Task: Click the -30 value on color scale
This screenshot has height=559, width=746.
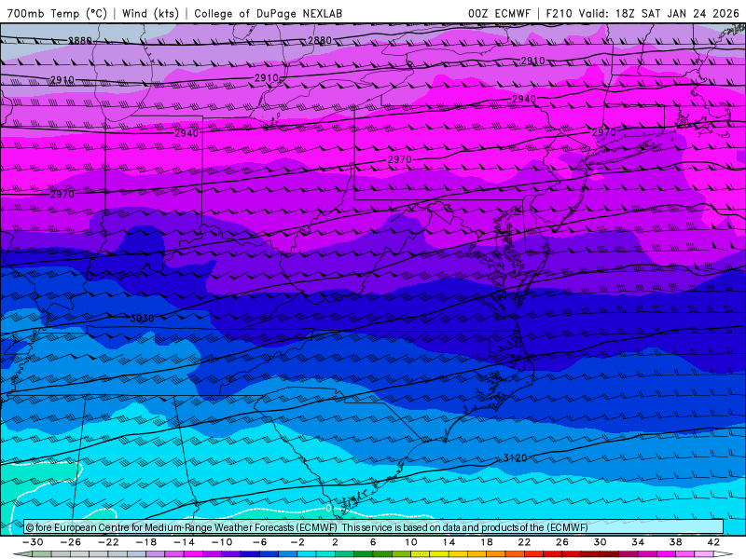Action: [33, 542]
